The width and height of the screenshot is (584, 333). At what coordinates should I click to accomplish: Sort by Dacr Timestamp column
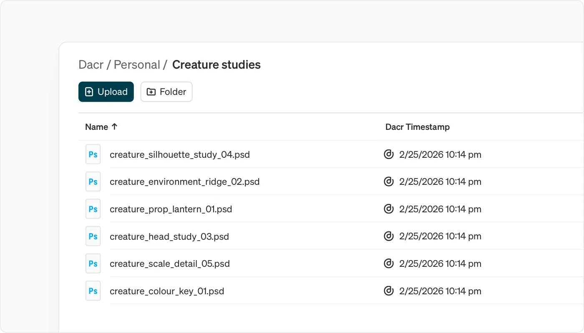pyautogui.click(x=418, y=127)
